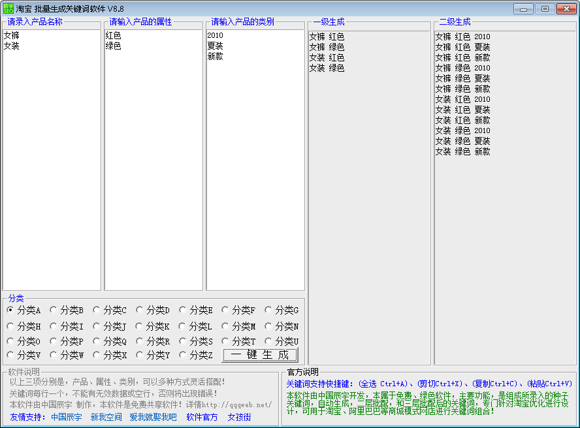Select radio button 分类A
Image resolution: width=580 pixels, height=428 pixels.
pyautogui.click(x=24, y=310)
